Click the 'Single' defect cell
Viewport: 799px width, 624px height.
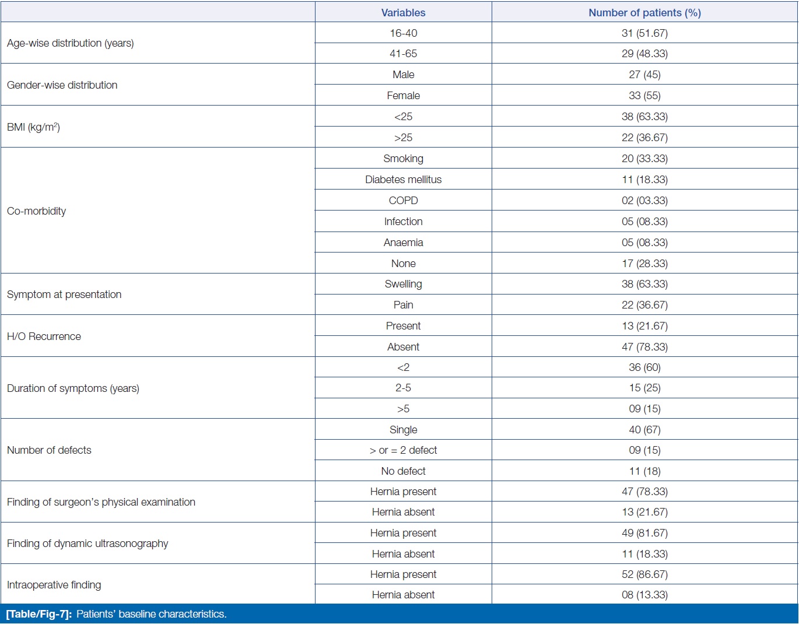coord(403,430)
